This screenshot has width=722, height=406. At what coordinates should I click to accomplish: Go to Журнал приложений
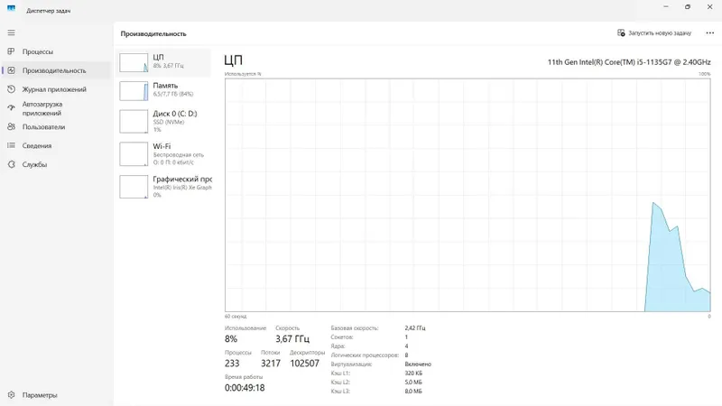click(55, 89)
